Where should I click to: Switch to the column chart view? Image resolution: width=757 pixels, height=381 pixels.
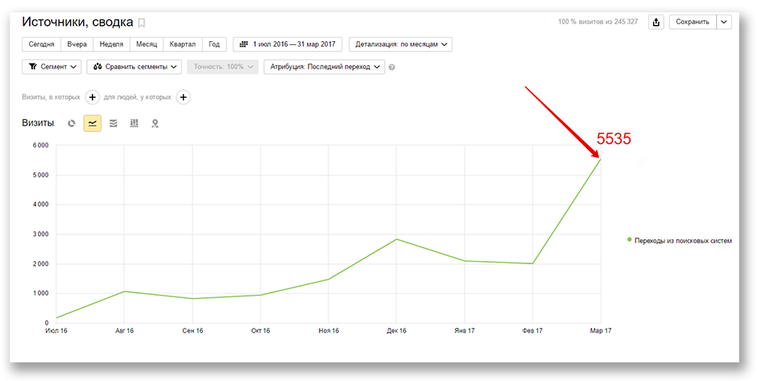pos(134,123)
